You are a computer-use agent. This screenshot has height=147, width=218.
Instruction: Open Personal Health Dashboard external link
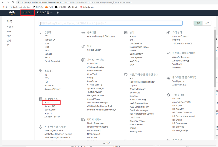pyautogui.click(x=101, y=110)
